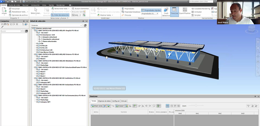Open the Estándar tree mode dropdown
The width and height of the screenshot is (260, 126).
57,26
